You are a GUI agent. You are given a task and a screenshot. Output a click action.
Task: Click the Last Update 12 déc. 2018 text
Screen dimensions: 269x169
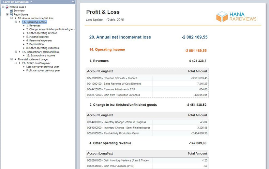pos(105,20)
